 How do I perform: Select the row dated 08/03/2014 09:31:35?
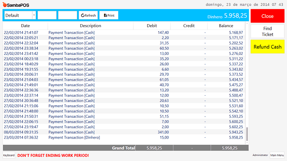[x=124, y=132]
